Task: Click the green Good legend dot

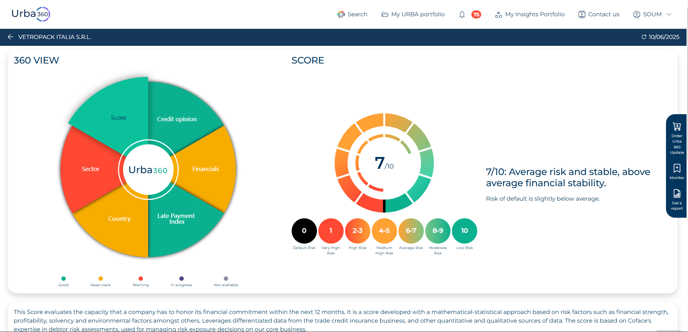Action: [64, 279]
